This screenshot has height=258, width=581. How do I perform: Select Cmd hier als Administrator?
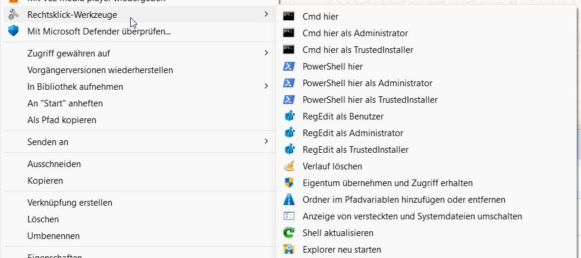[355, 33]
